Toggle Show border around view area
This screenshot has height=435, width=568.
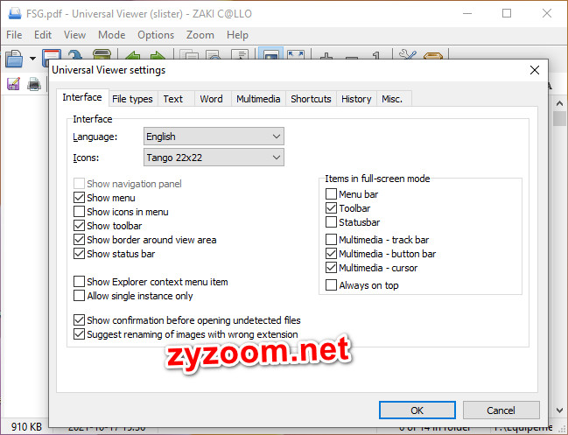(x=79, y=240)
